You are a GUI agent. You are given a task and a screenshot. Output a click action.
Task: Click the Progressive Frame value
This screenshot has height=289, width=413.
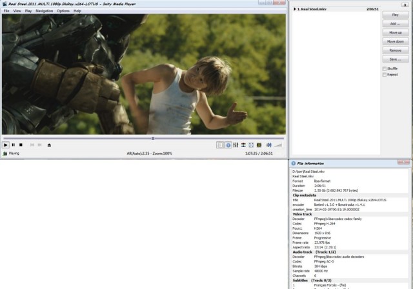(323, 238)
